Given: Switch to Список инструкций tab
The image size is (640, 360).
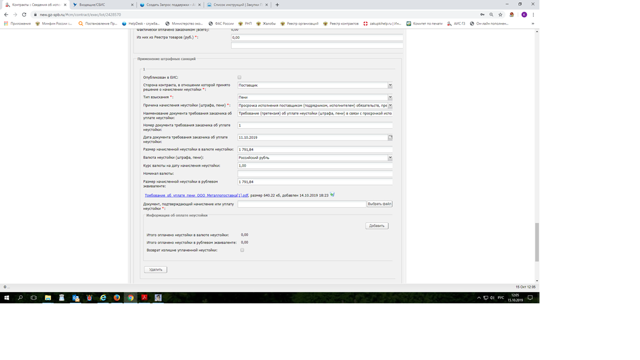Looking at the screenshot, I should 237,5.
